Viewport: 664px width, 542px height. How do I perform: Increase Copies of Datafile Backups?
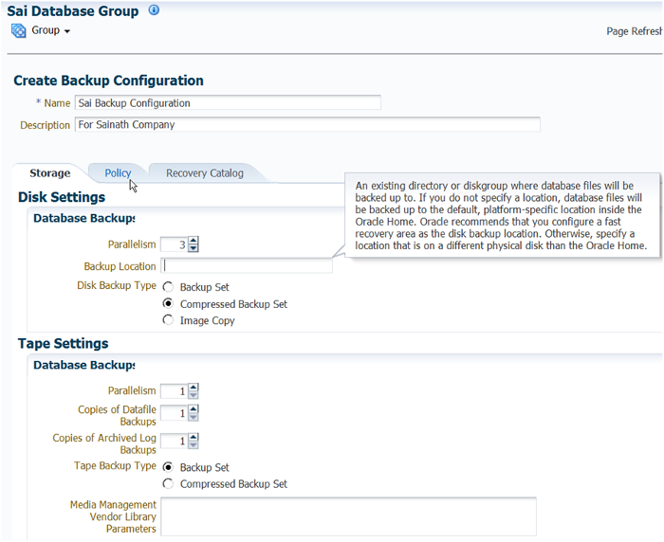(194, 409)
